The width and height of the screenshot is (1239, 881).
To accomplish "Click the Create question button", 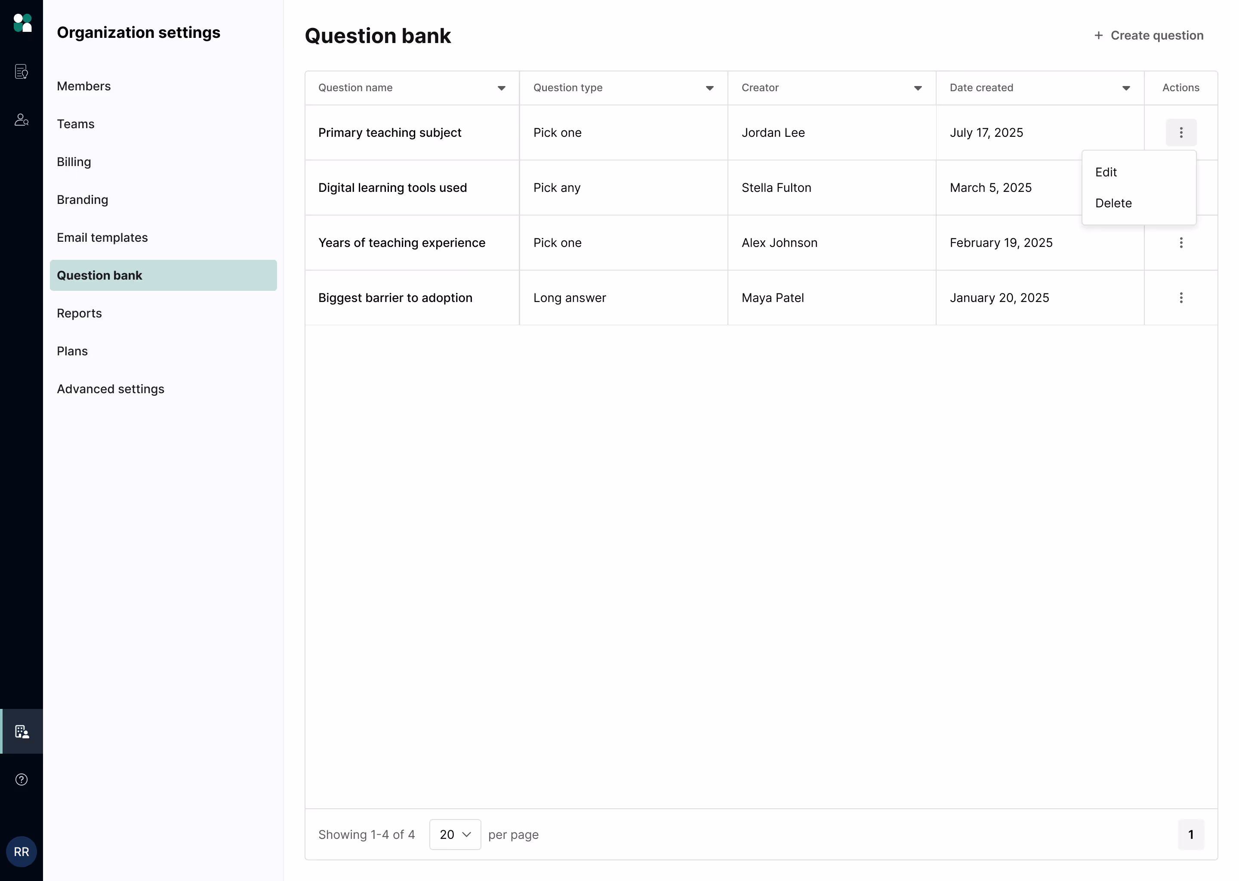I will pos(1148,35).
